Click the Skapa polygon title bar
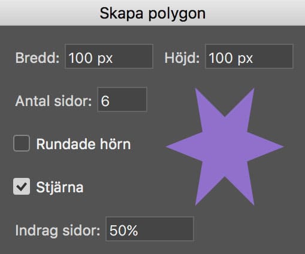The image size is (305, 254). pyautogui.click(x=152, y=13)
